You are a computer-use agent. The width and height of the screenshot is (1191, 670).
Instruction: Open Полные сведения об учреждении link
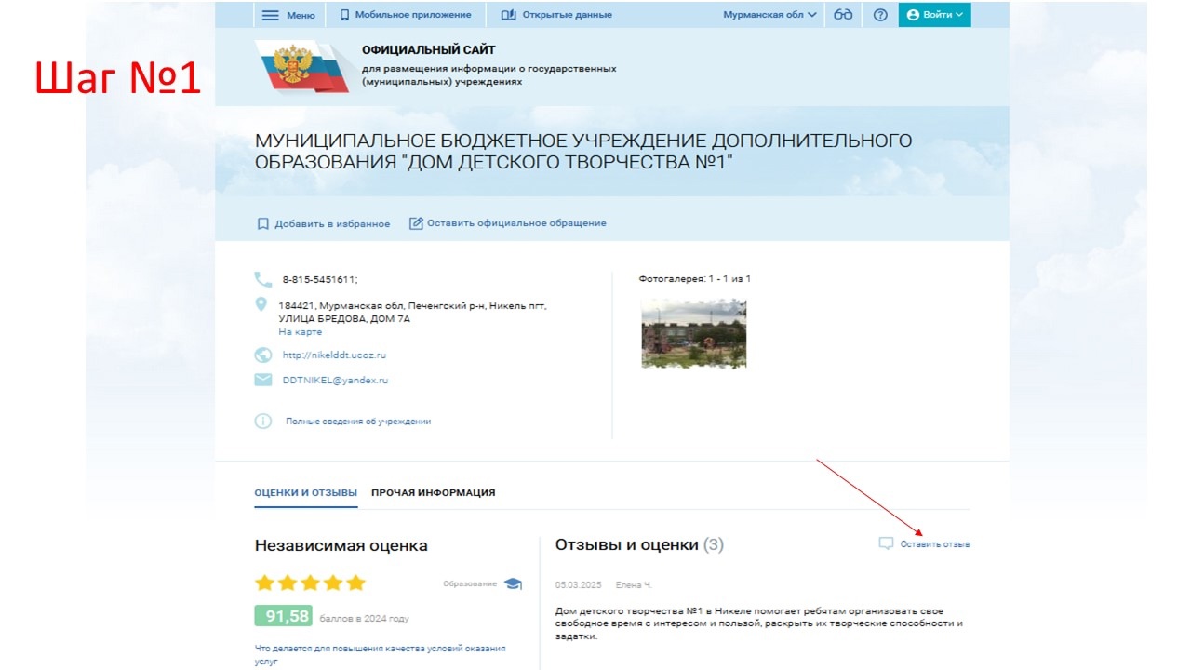pyautogui.click(x=358, y=422)
